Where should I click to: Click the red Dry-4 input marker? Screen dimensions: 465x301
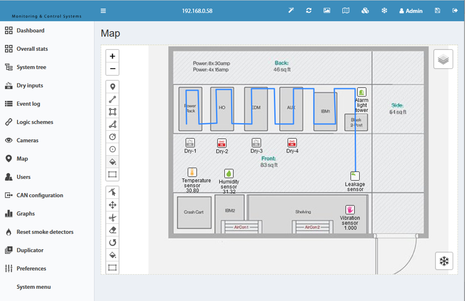point(292,143)
